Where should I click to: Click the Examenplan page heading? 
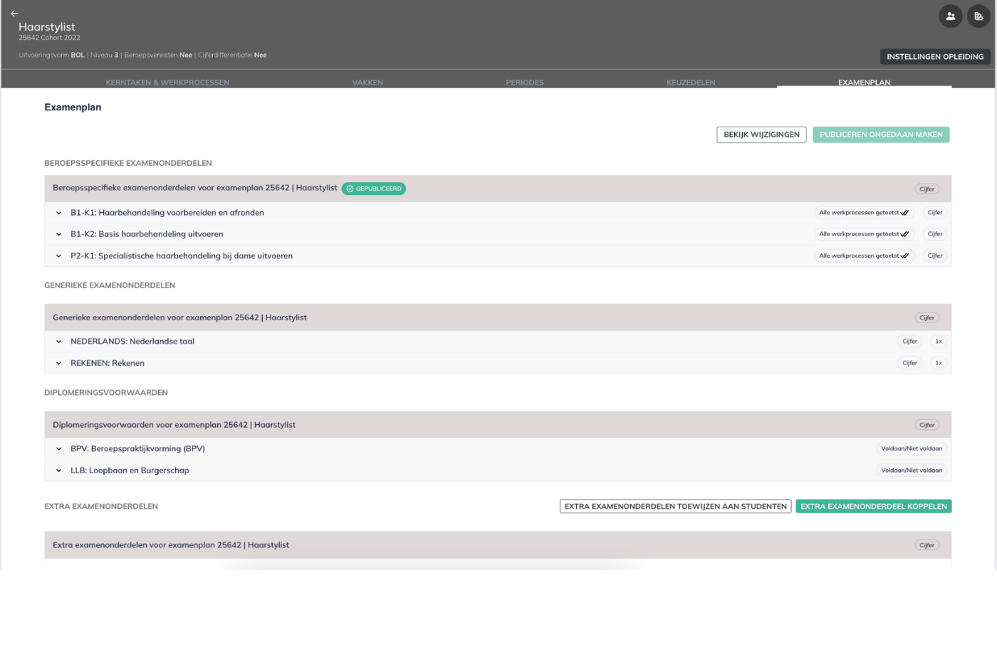click(73, 107)
